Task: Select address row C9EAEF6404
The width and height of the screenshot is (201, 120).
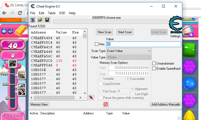Action: pyautogui.click(x=56, y=38)
